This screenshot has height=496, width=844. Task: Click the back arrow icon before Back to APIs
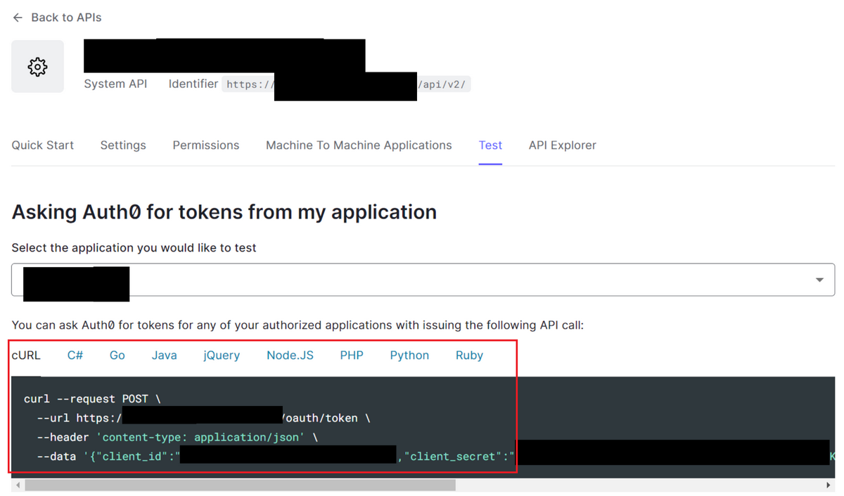18,18
